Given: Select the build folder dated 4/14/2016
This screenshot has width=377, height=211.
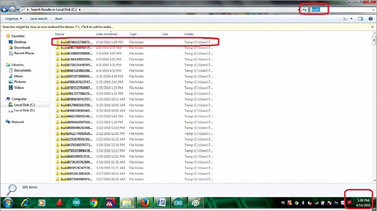Looking at the screenshot, I should click(77, 42).
